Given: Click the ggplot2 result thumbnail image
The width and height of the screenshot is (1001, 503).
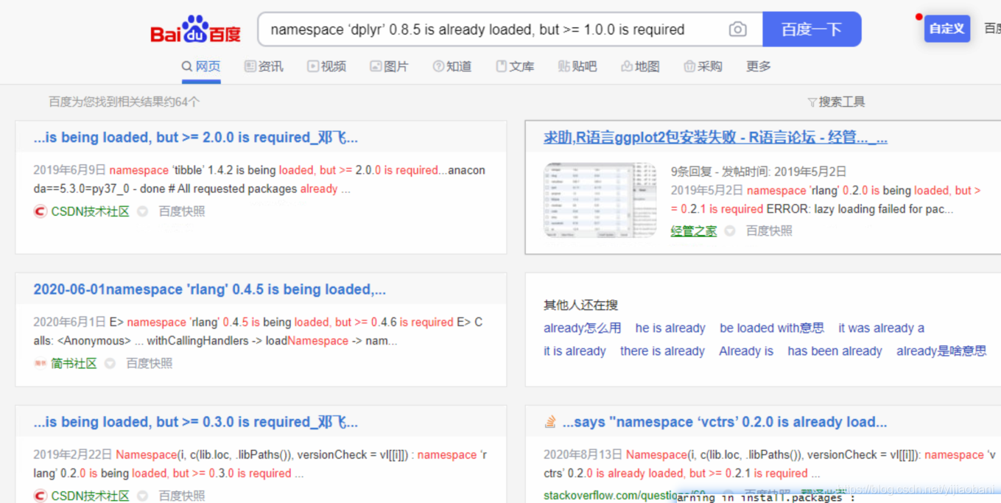Looking at the screenshot, I should click(600, 200).
